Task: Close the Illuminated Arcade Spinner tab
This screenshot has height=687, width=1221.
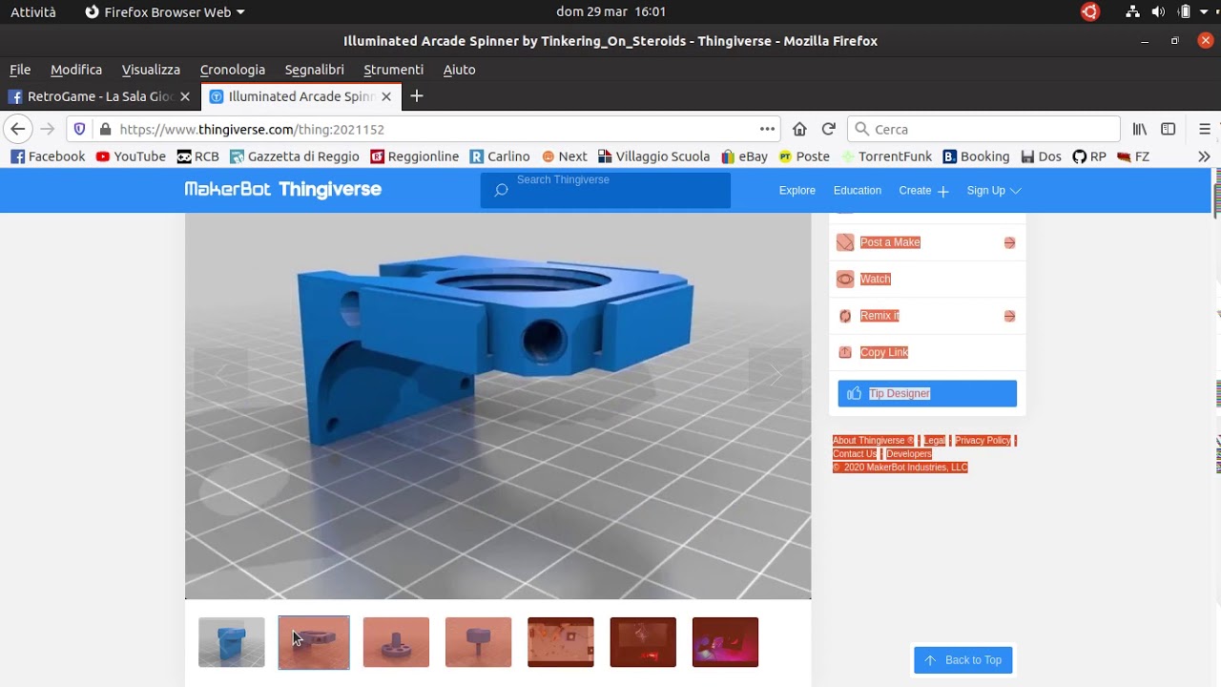Action: coord(386,96)
